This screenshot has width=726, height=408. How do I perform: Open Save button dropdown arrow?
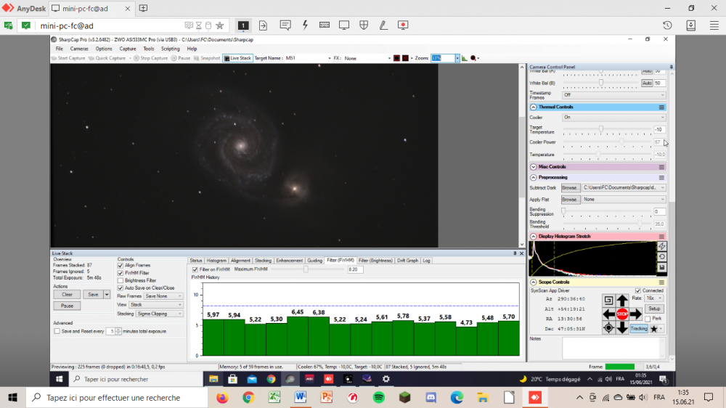[107, 295]
